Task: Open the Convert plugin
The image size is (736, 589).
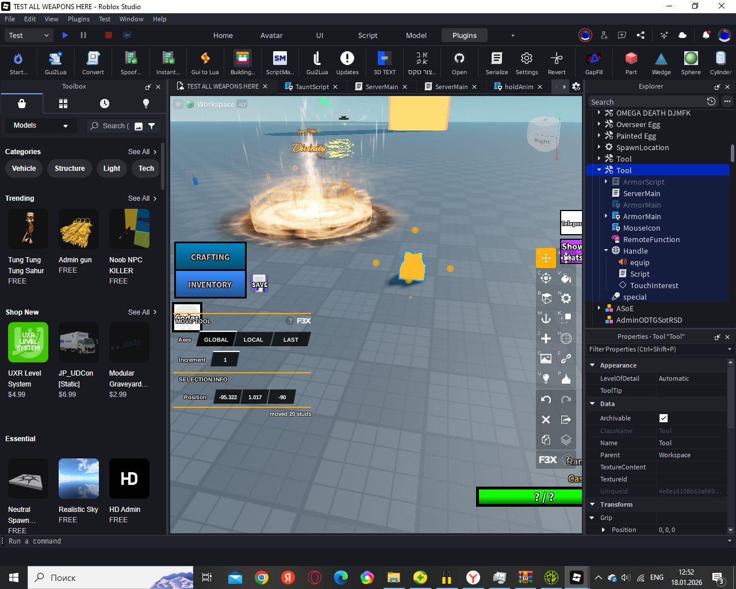Action: (x=93, y=63)
